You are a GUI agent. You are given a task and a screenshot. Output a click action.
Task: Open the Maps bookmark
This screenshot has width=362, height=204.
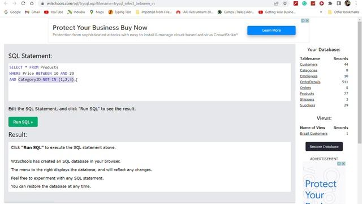click(97, 12)
